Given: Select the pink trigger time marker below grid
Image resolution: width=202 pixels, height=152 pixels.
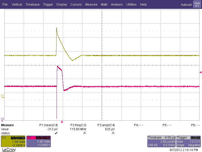Looking at the screenshot, I should [62, 122].
